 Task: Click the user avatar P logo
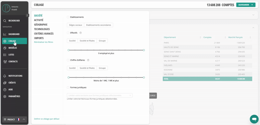coord(6,8)
